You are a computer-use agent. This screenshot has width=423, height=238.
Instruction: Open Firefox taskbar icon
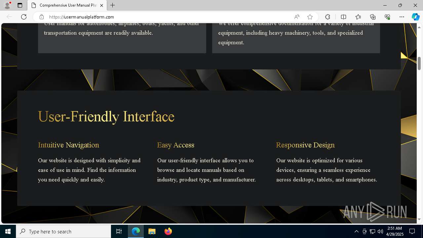tap(168, 231)
